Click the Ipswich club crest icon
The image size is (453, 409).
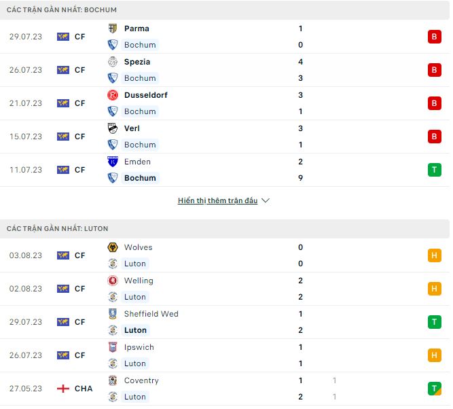113,347
